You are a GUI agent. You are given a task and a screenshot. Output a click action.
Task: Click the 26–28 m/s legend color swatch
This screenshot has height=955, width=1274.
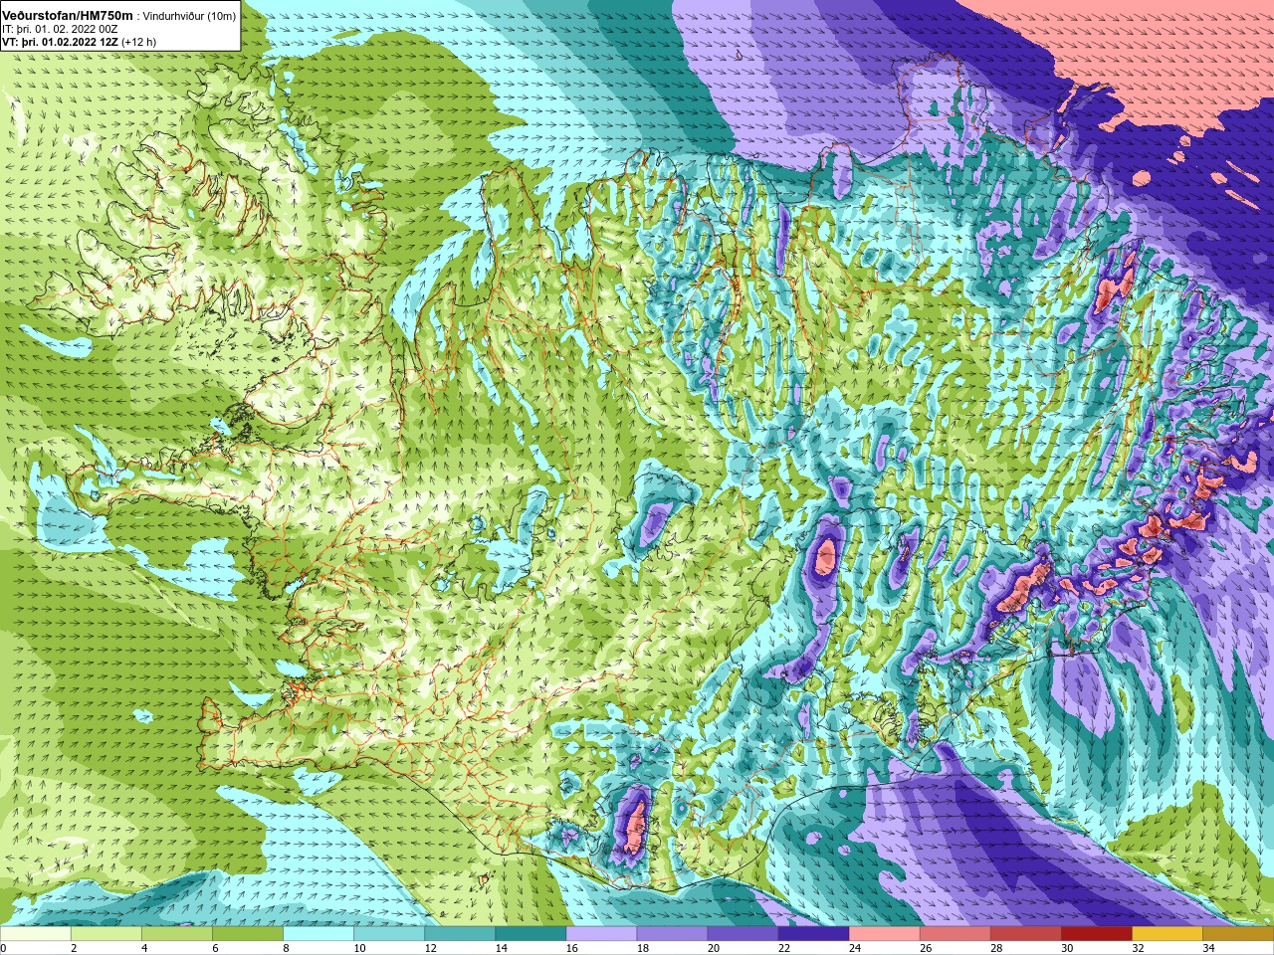tap(955, 934)
